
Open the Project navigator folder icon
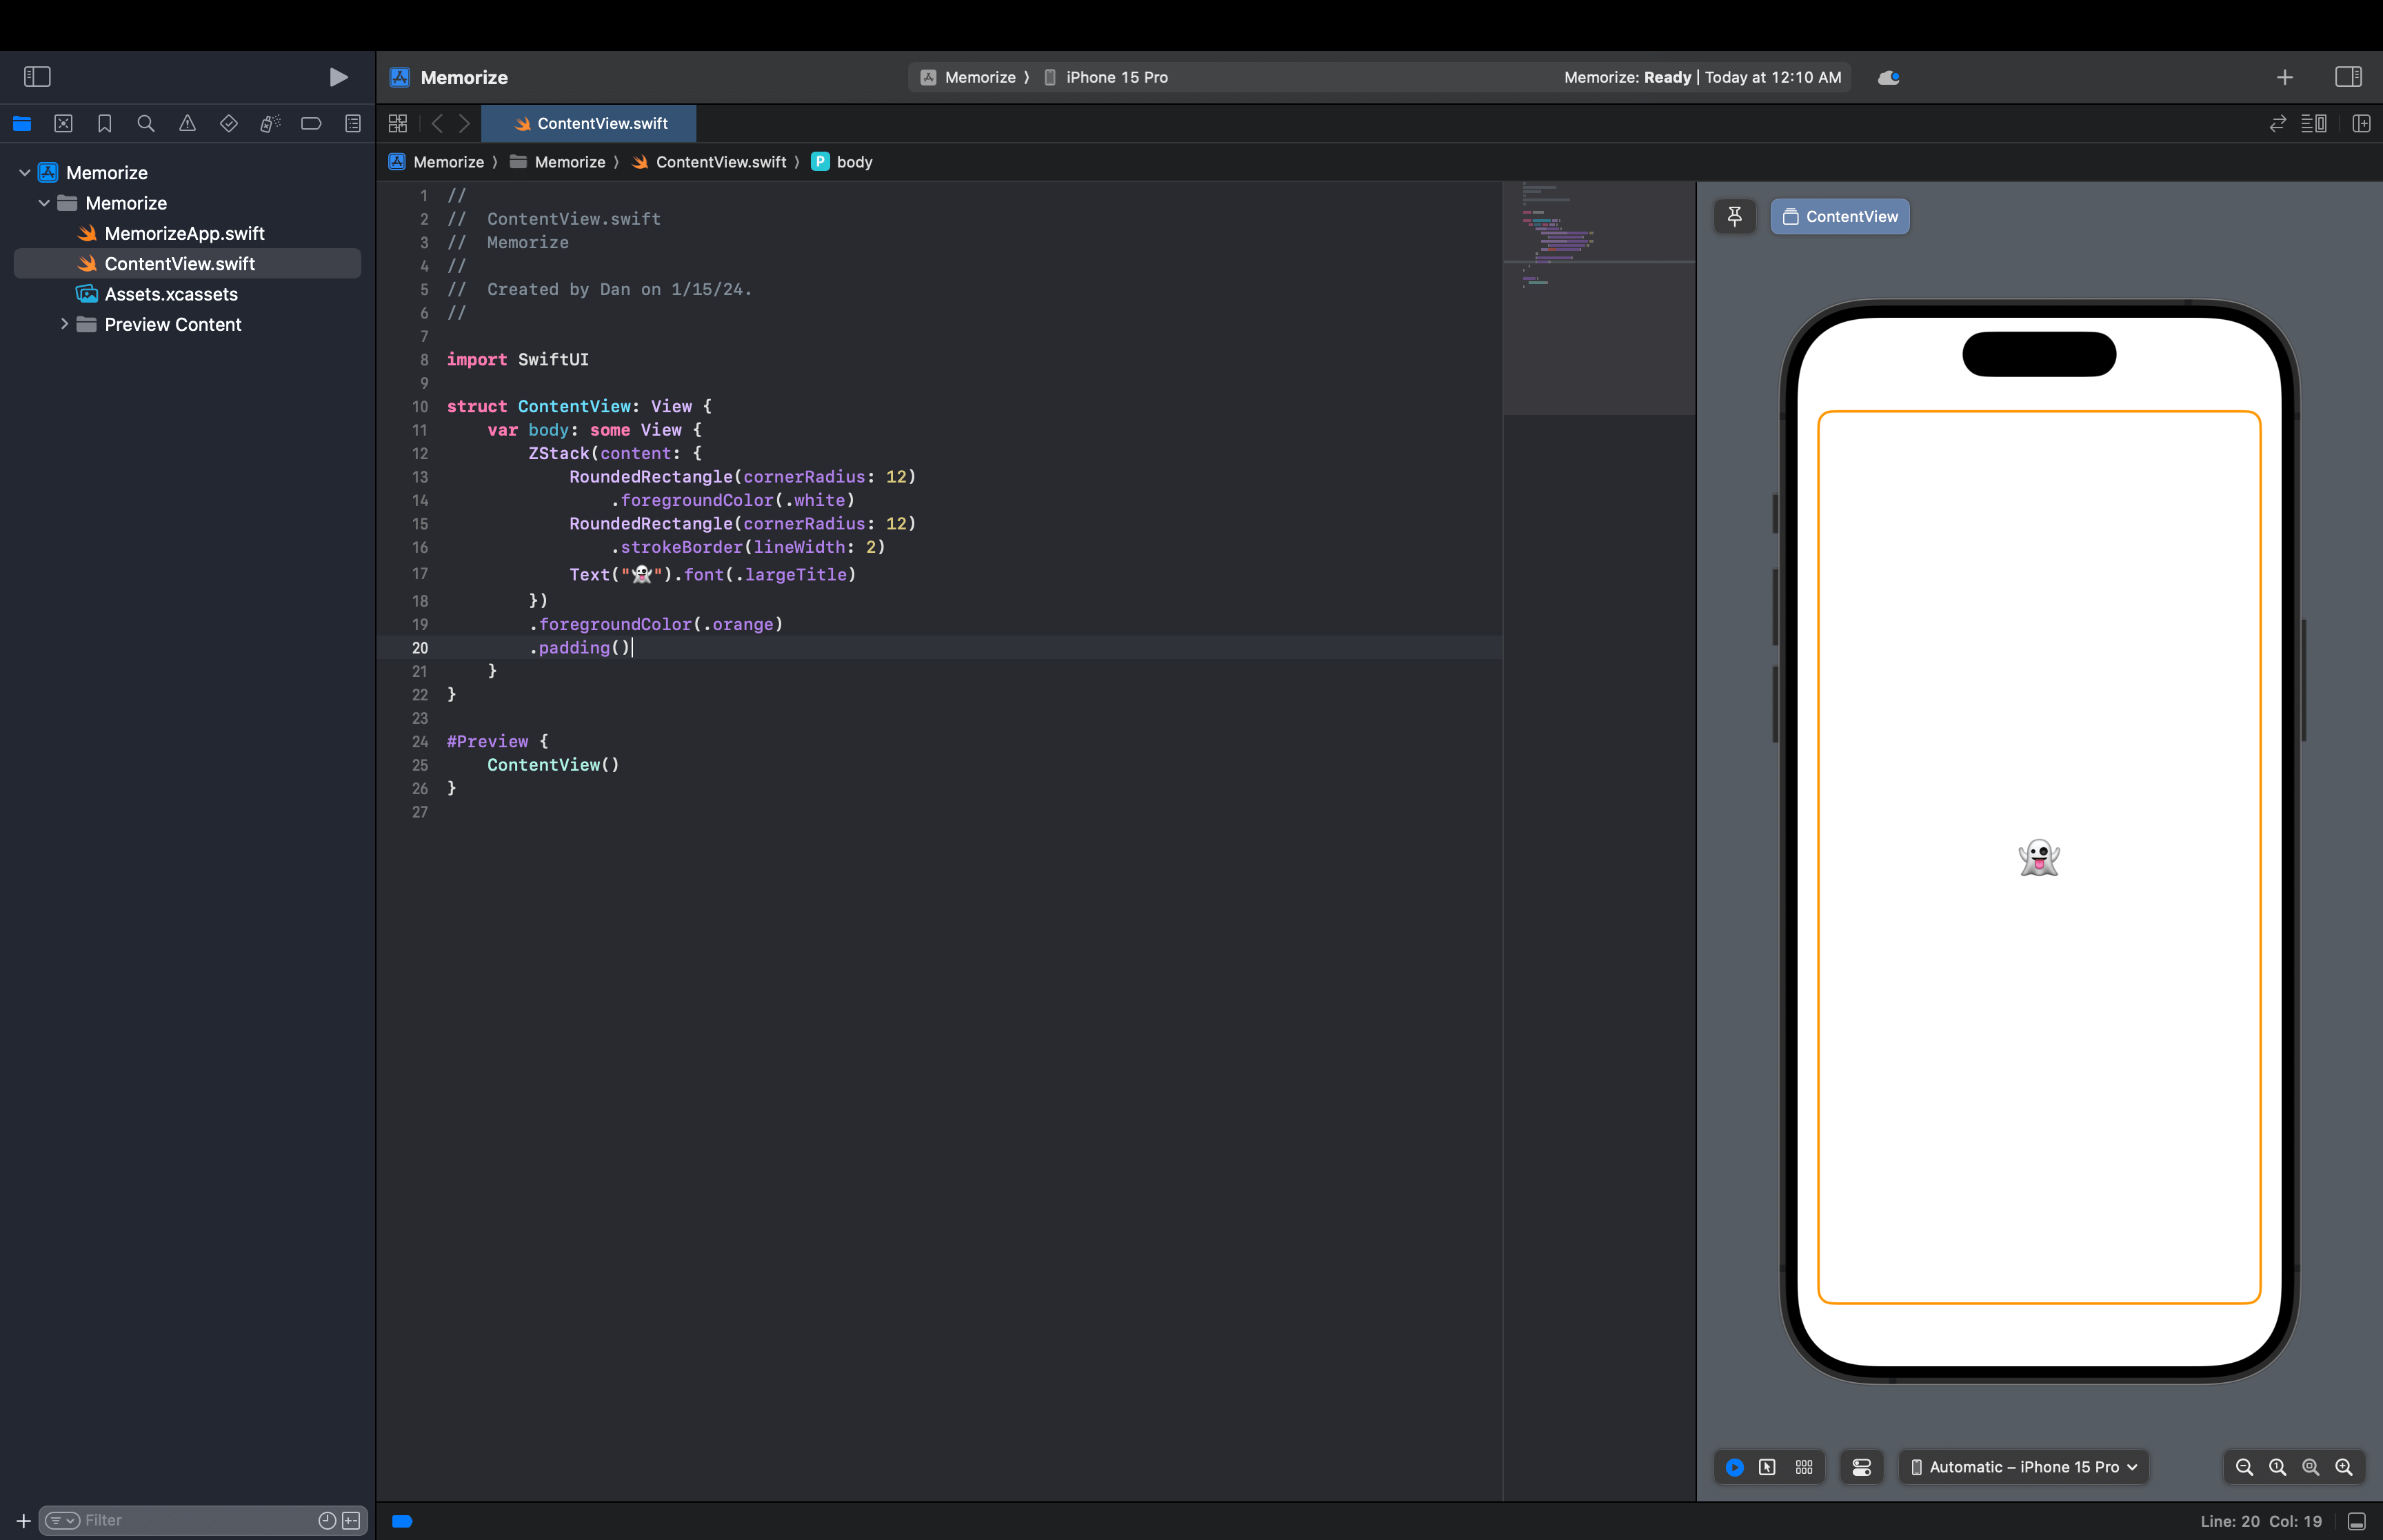(22, 124)
